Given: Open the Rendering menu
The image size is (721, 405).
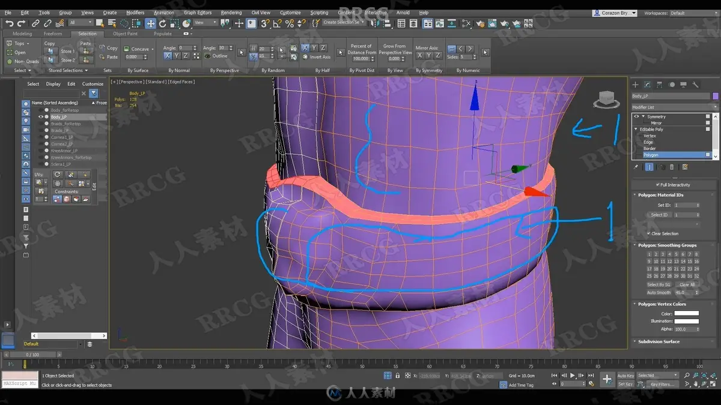Looking at the screenshot, I should (231, 13).
